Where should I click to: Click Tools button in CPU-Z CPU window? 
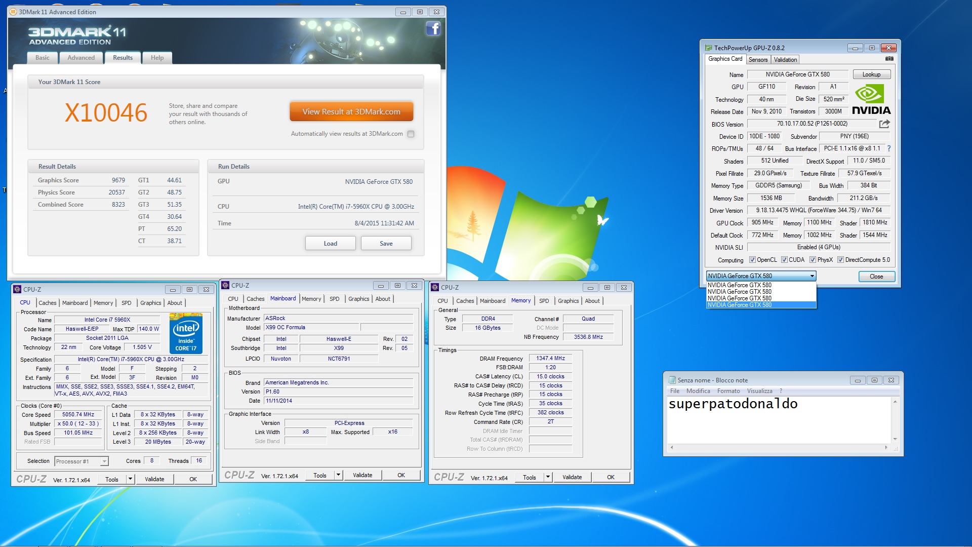112,479
